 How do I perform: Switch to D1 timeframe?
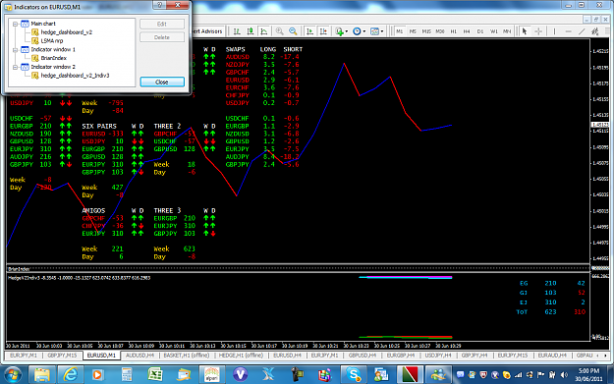pos(480,31)
